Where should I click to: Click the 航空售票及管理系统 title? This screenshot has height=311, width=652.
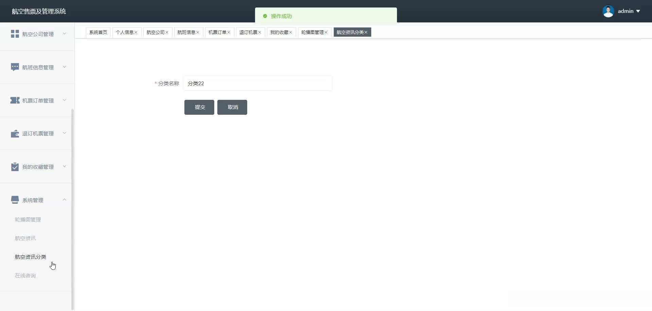pos(39,11)
